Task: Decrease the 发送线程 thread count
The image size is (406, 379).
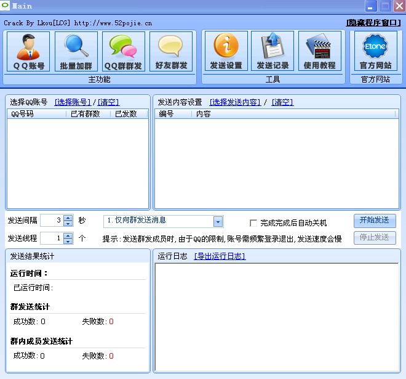Action: click(x=68, y=241)
